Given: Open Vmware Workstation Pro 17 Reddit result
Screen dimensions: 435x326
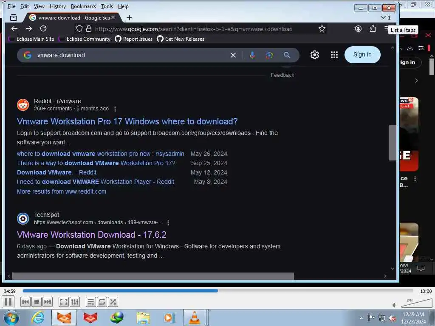Looking at the screenshot, I should 127,121.
